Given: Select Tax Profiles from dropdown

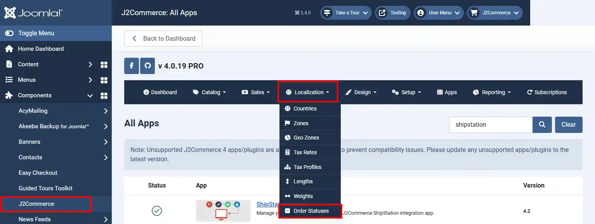Looking at the screenshot, I should tap(310, 167).
